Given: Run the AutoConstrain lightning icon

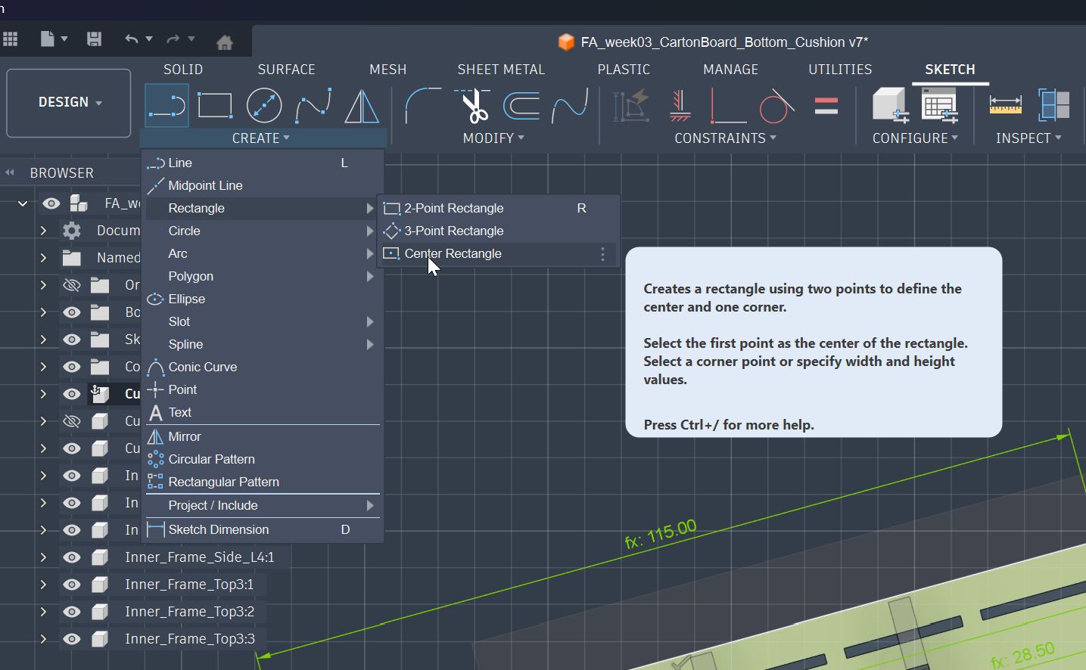Looking at the screenshot, I should click(x=632, y=106).
